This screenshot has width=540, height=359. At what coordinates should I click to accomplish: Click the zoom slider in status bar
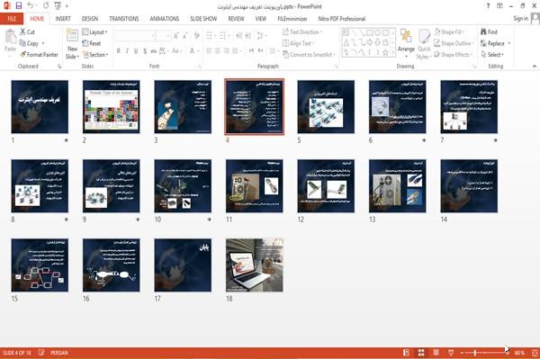point(484,353)
